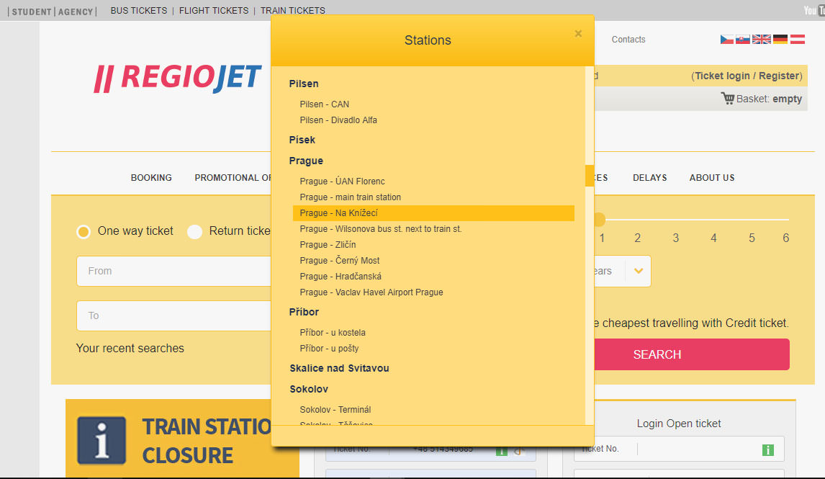Screen dimensions: 825x479
Task: Open Ticket login / Register link
Action: 747,76
